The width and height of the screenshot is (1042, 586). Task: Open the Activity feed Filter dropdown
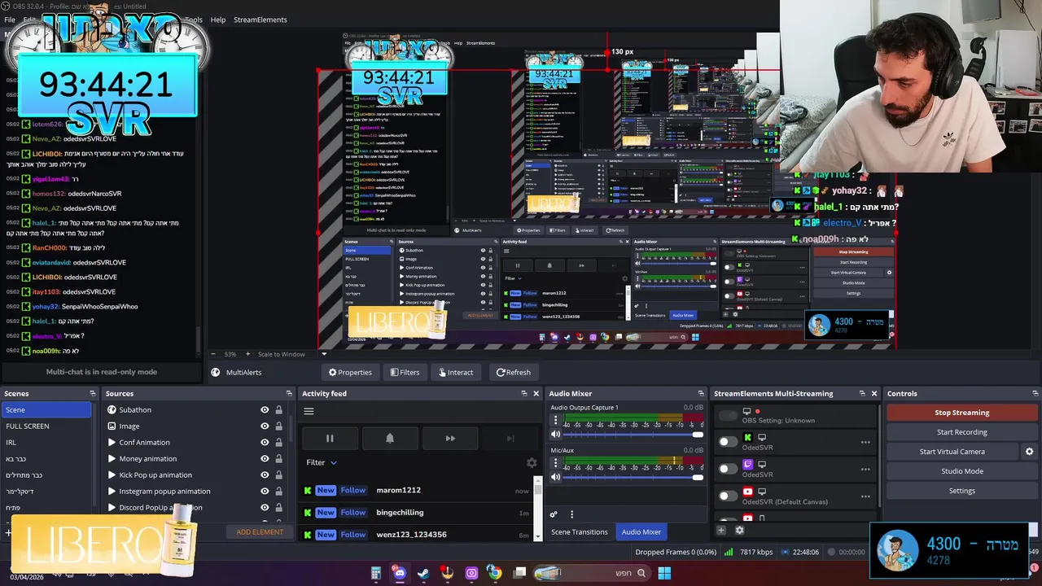pos(322,462)
